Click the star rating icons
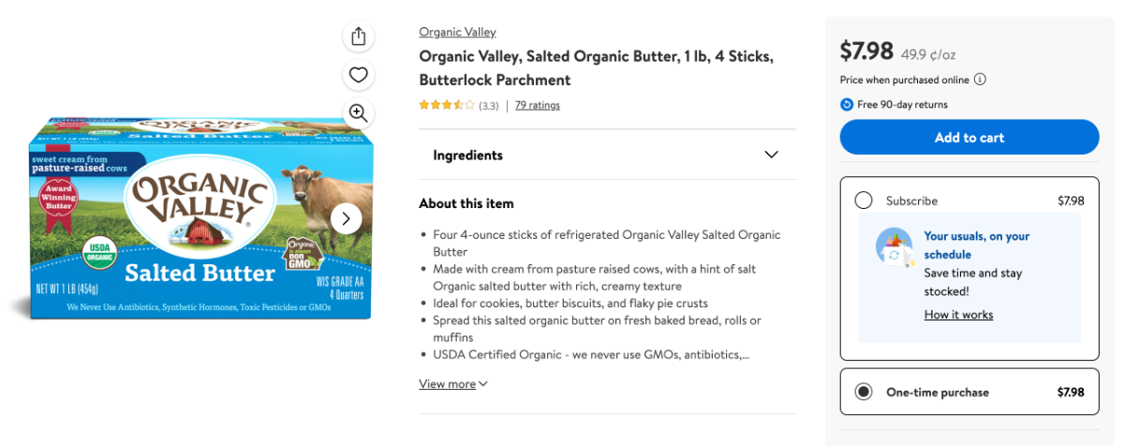 [447, 105]
